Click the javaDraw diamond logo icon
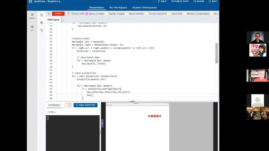This screenshot has width=269, height=151. (30, 1)
